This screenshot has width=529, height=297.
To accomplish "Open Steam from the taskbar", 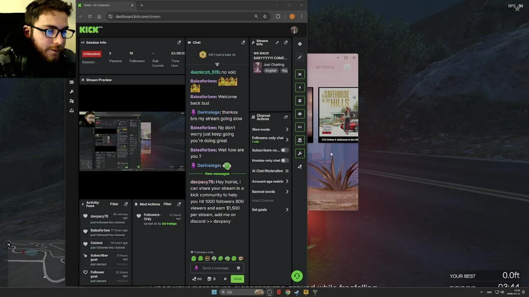I will pos(297,292).
